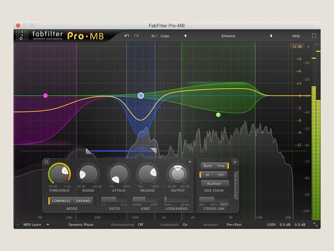Select the green high band handle
This screenshot has width=334, height=251.
coord(218,115)
